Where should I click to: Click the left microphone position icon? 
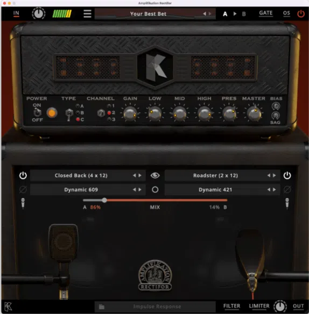[x=23, y=203]
